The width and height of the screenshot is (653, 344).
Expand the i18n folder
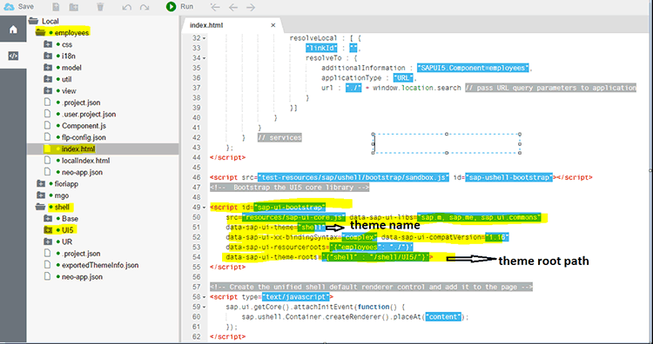pos(48,56)
